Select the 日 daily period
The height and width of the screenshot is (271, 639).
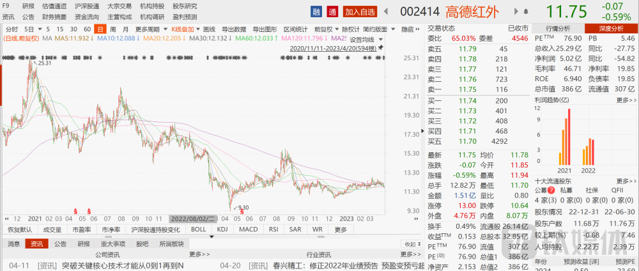click(100, 29)
